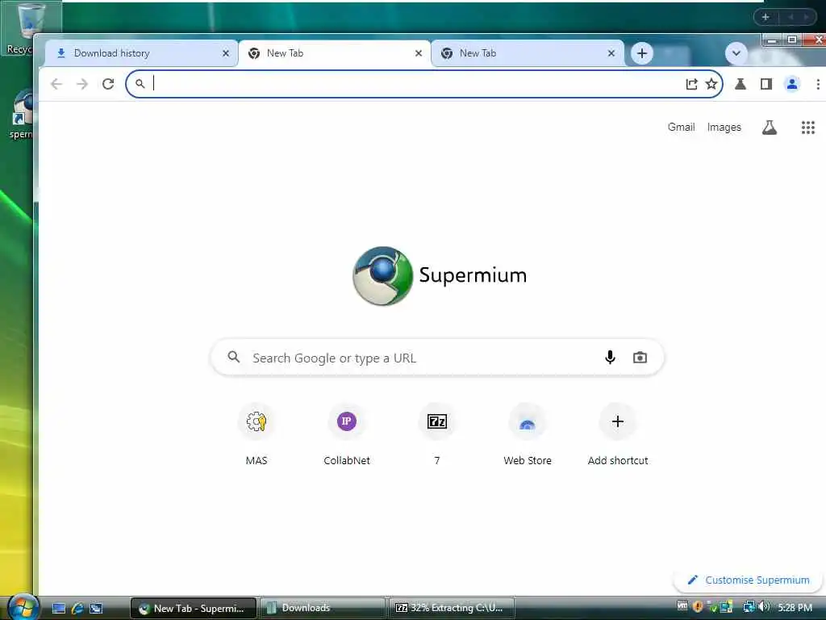
Task: Select the middle New Tab tab
Action: pos(334,53)
